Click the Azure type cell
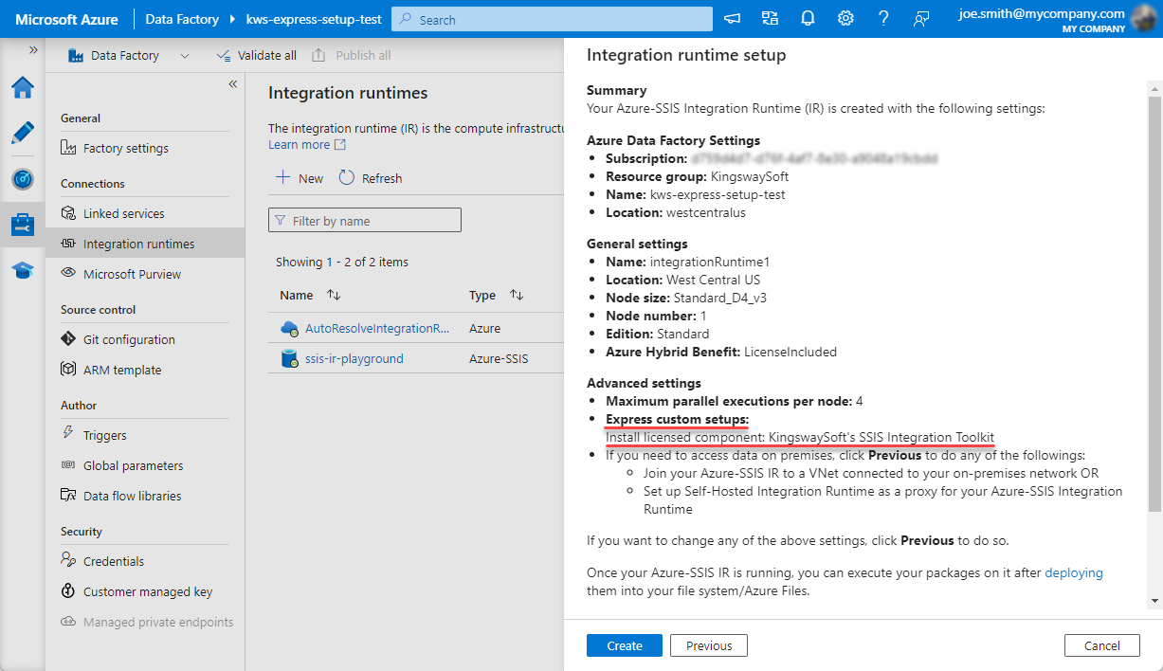This screenshot has width=1163, height=671. 484,328
